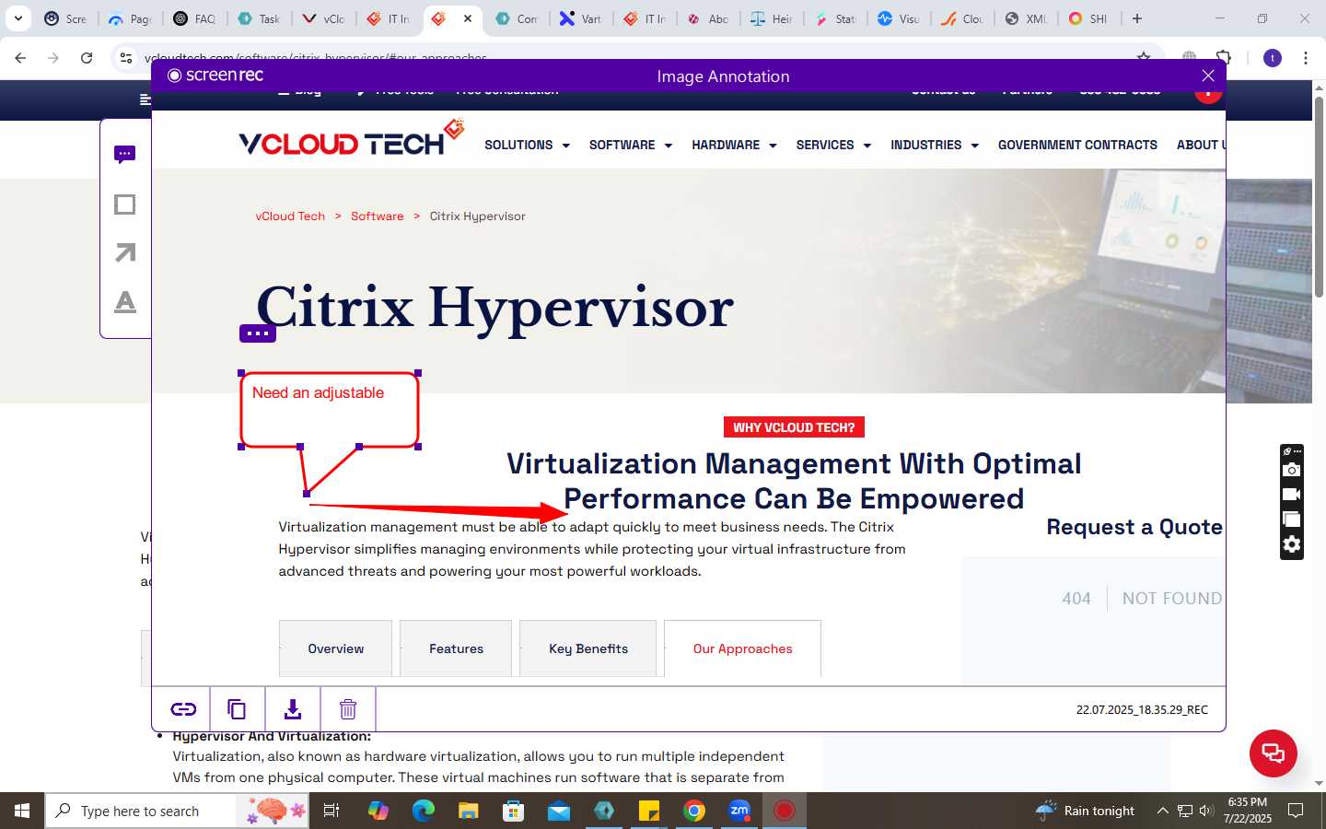Click the page vertical scrollbar thumb
Viewport: 1326px width, 829px height.
(x=1319, y=196)
